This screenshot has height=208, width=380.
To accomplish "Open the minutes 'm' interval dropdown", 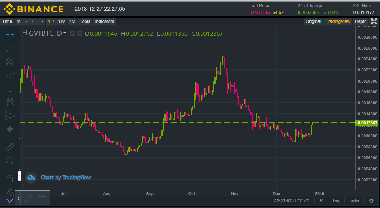I will [21, 21].
